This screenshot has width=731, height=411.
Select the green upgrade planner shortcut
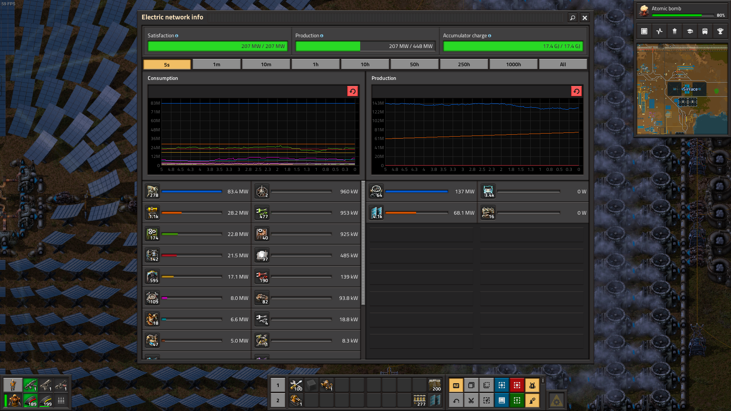(517, 400)
